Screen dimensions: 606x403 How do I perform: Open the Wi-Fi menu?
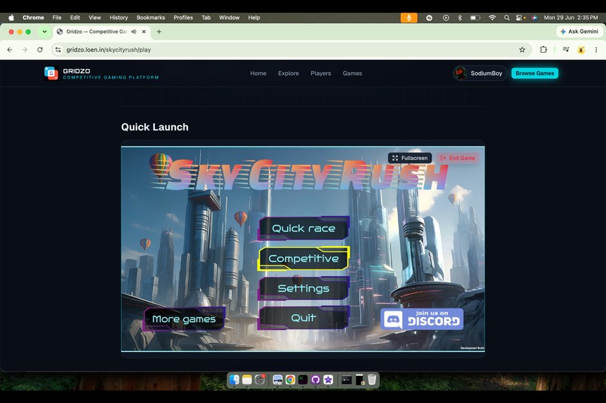click(492, 18)
